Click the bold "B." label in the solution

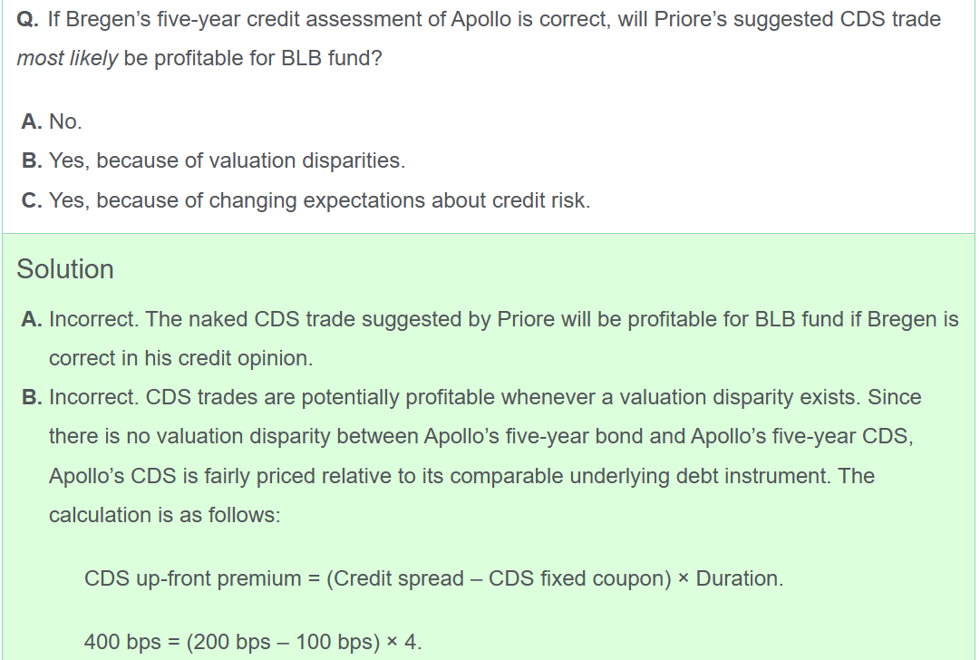32,397
